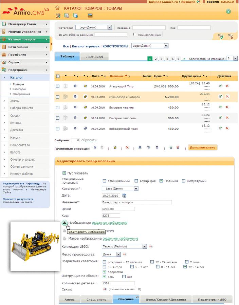Click the edit image camera icon

(64, 223)
